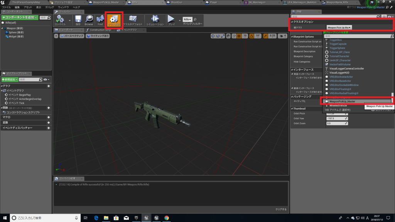
Task: Select Ue4ASP_Character in the class list
Action: point(340,61)
